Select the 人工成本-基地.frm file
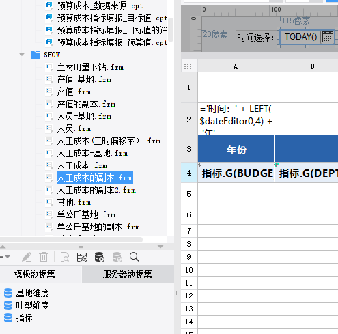Viewport: 338px width, 334px height. tap(92, 153)
